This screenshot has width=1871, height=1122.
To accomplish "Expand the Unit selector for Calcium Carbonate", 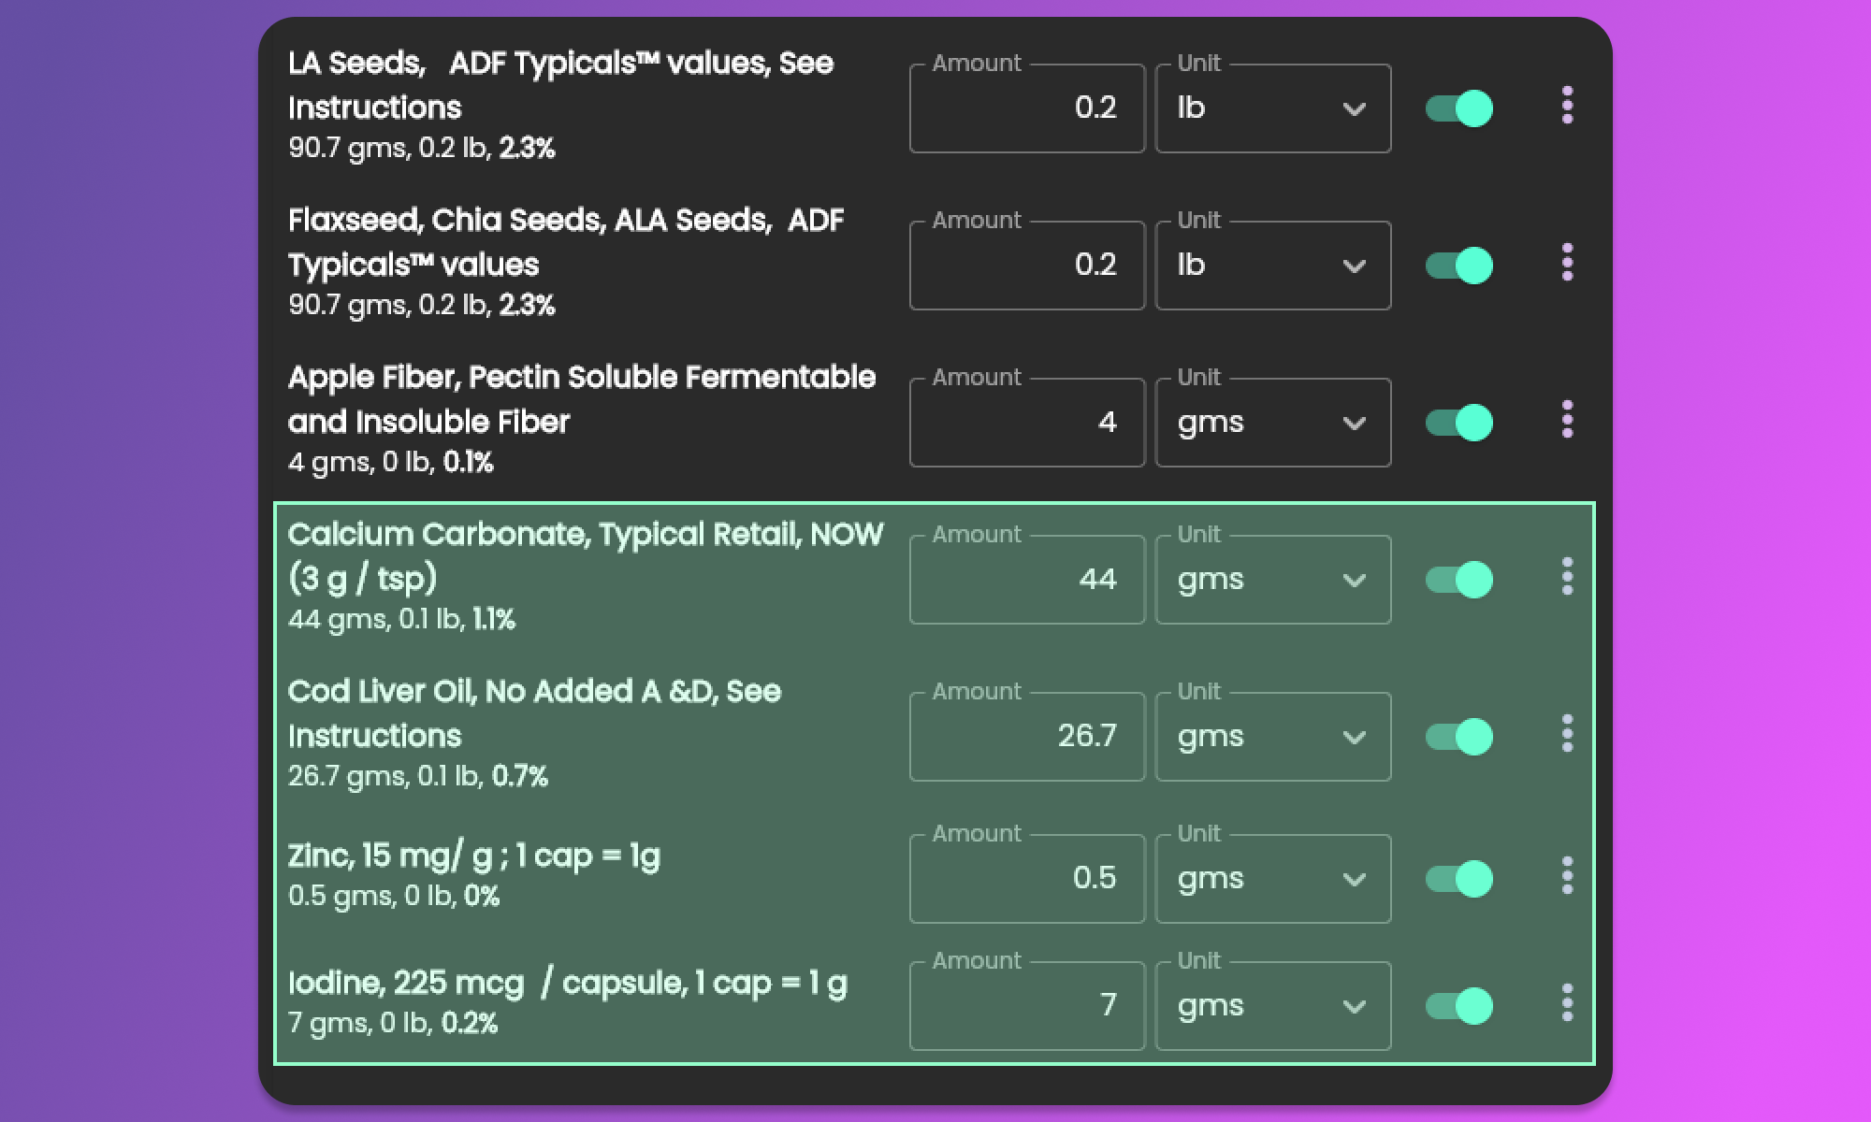I will coord(1272,580).
